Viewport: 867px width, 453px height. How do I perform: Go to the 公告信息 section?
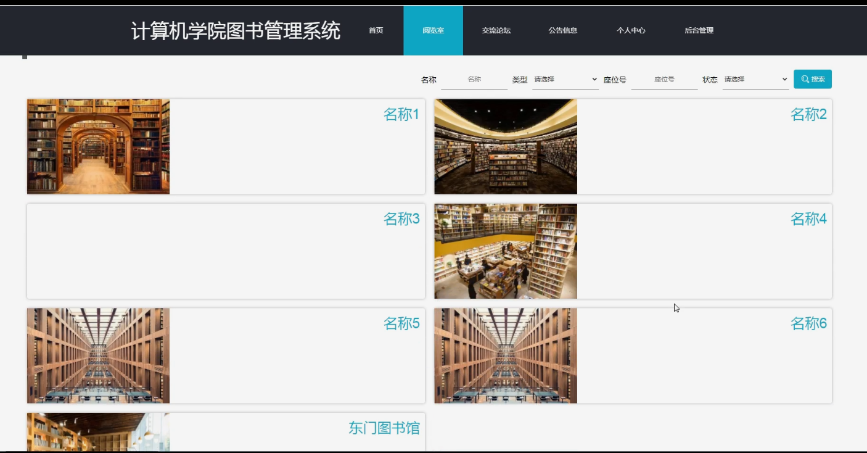(563, 30)
